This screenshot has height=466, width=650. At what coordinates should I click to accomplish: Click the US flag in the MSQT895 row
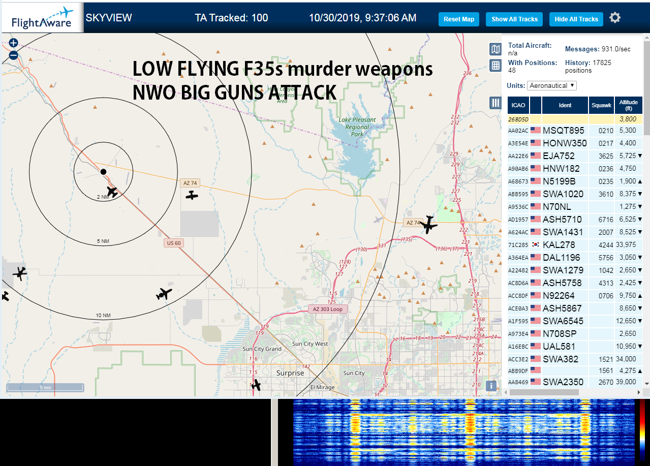pyautogui.click(x=536, y=130)
